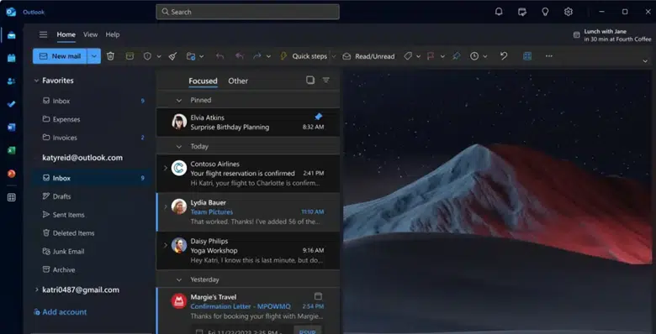Collapse the Yesterday group

[179, 279]
